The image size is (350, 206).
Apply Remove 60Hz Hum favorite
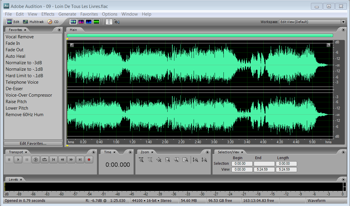(24, 115)
